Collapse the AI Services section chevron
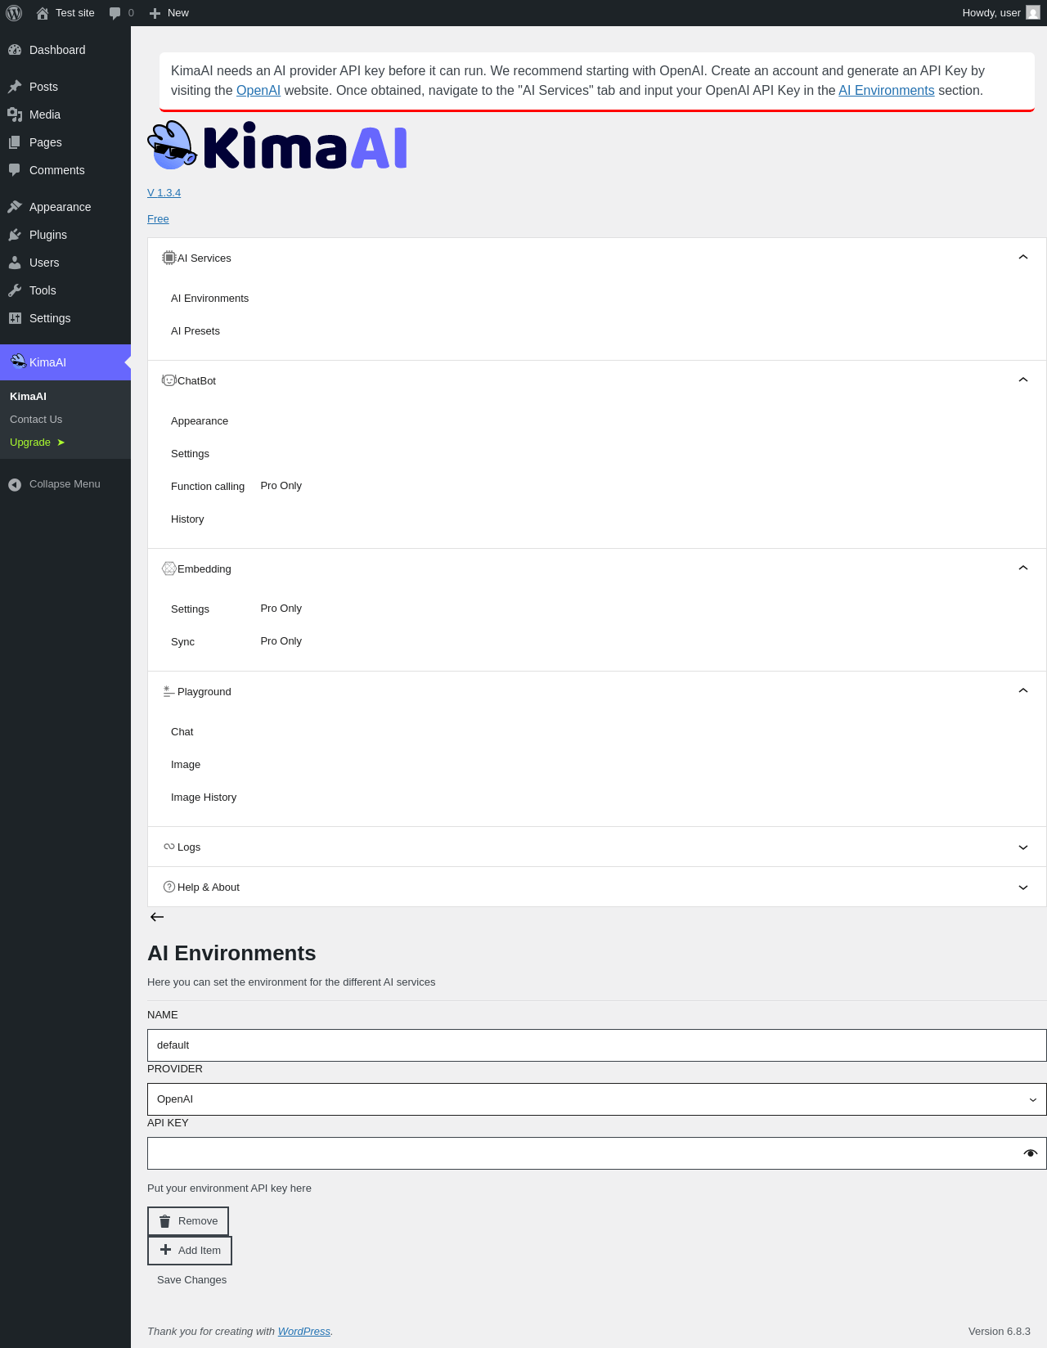The image size is (1047, 1348). point(1023,257)
